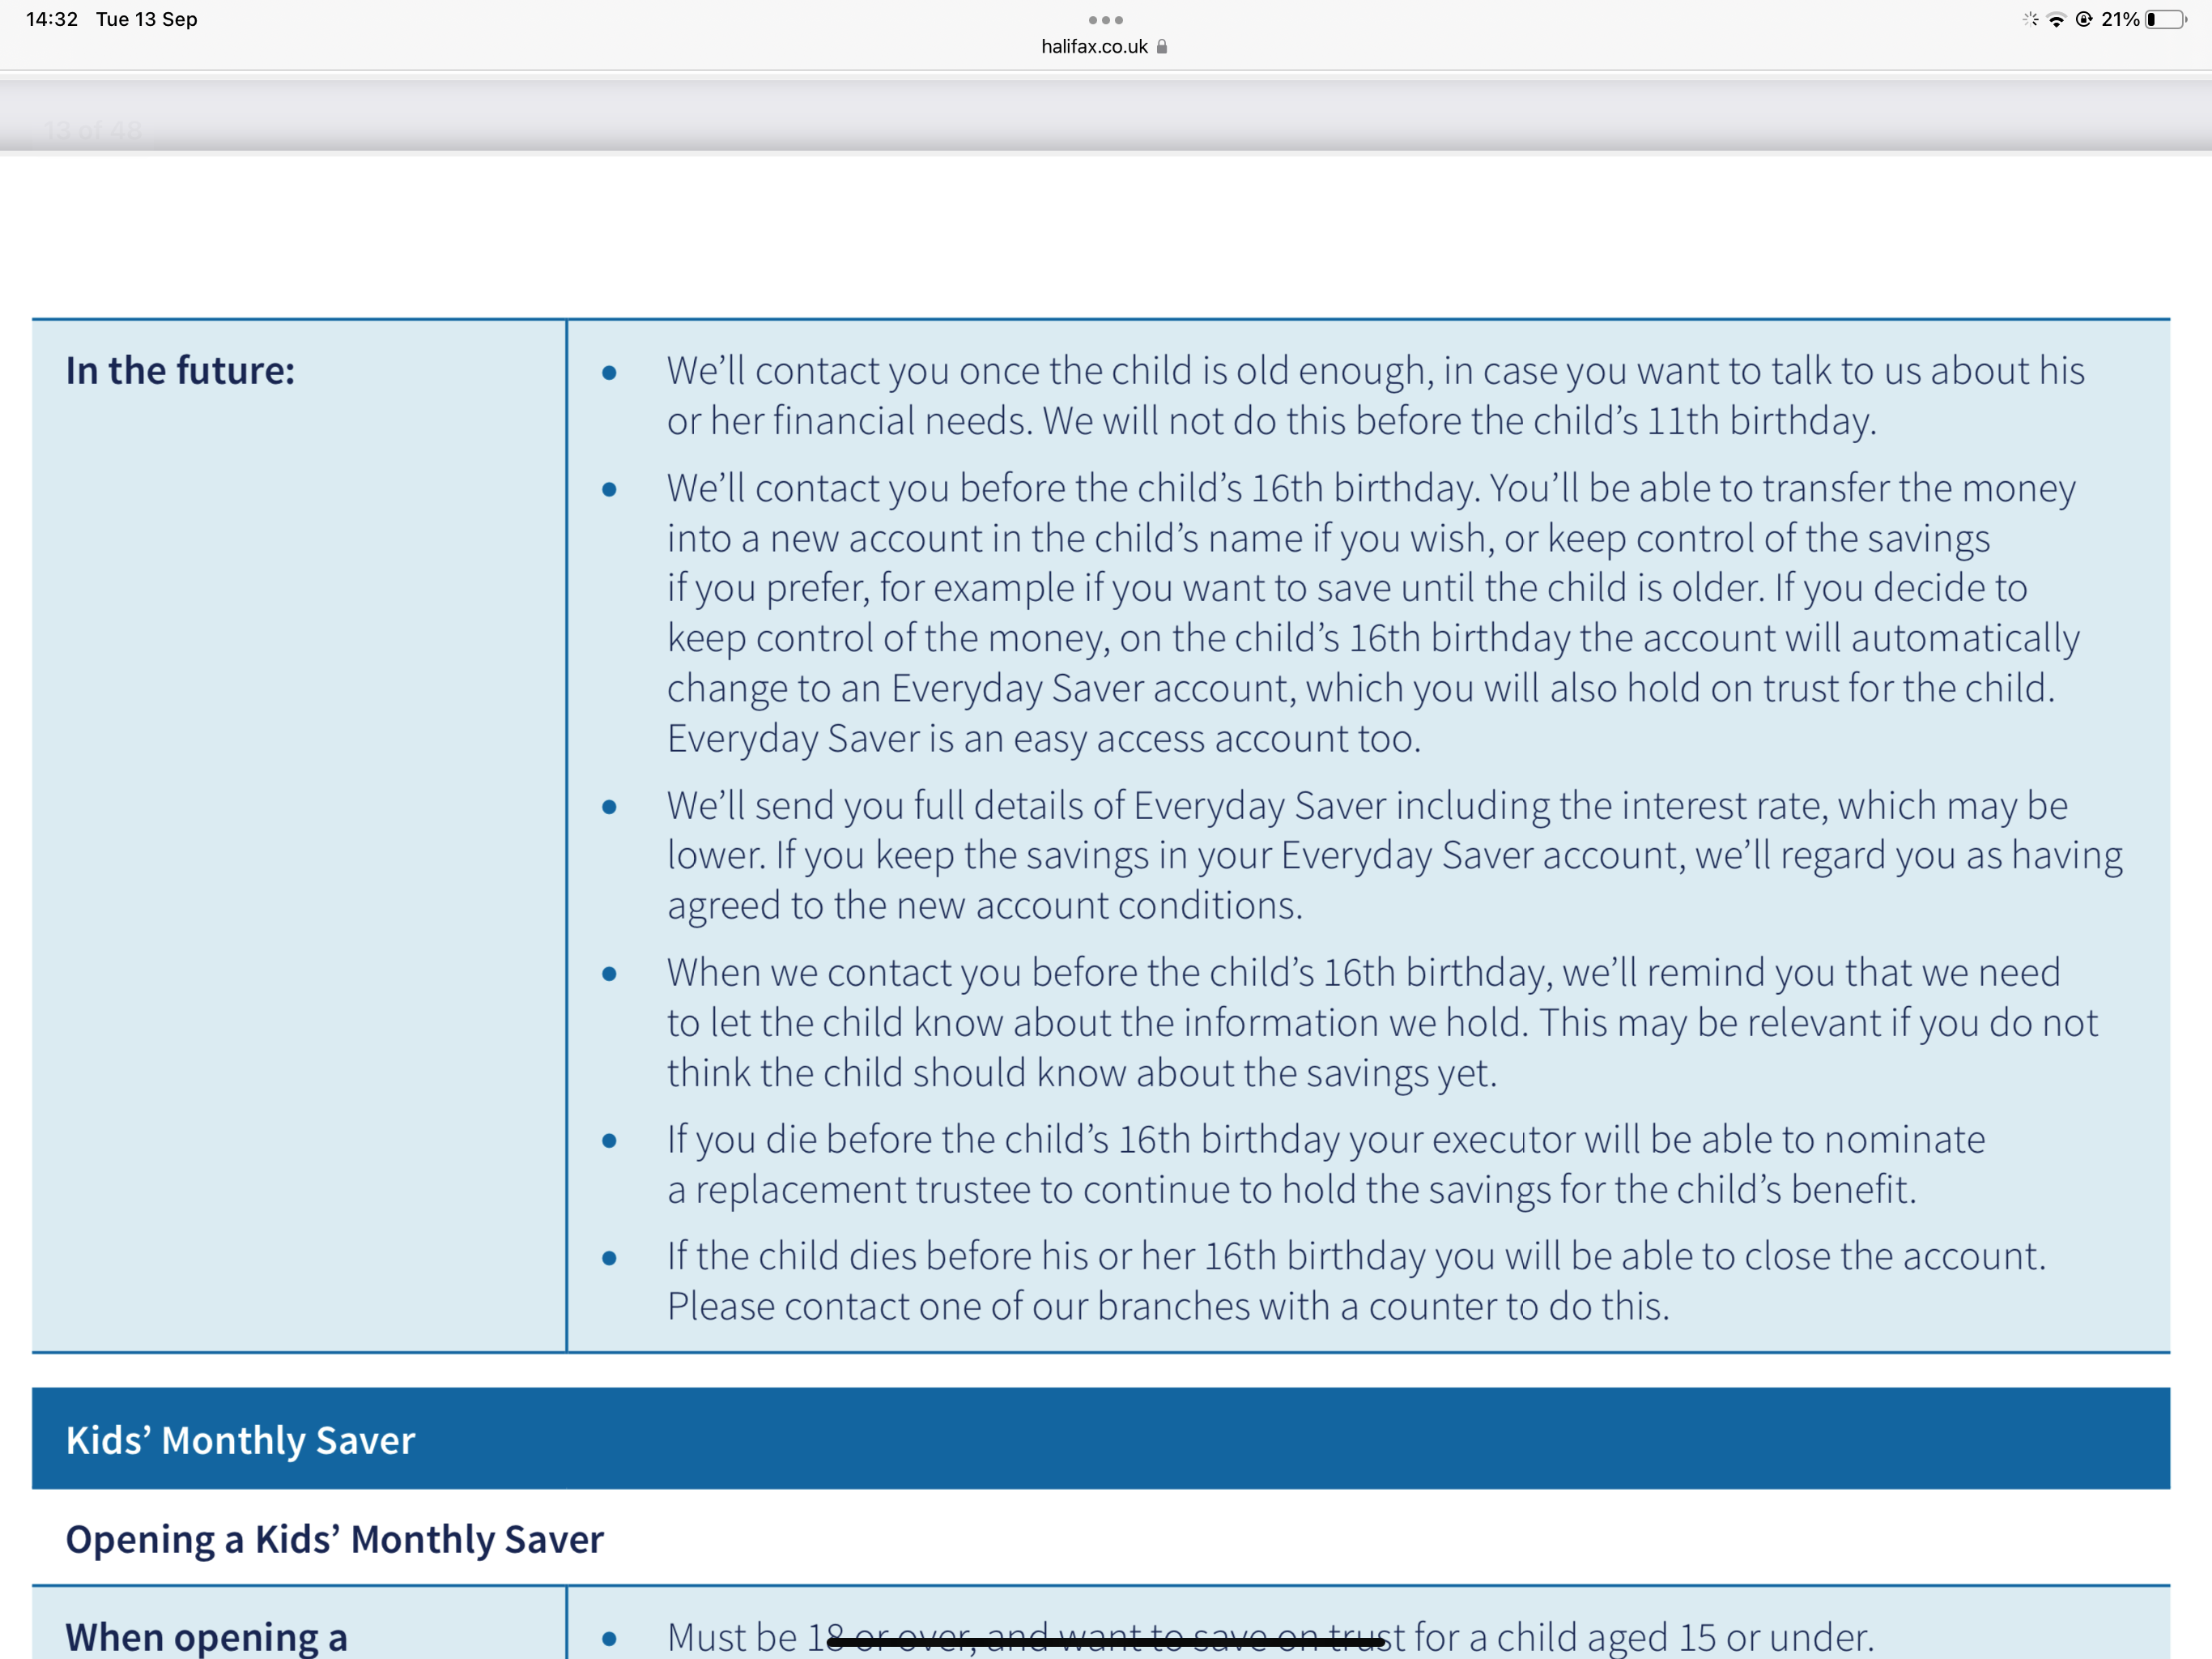Screen dimensions: 2212x1659
Task: Click the first bullet point marker
Action: 609,373
